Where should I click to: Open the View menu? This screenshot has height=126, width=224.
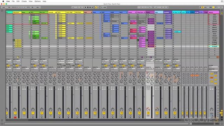tap(30, 1)
